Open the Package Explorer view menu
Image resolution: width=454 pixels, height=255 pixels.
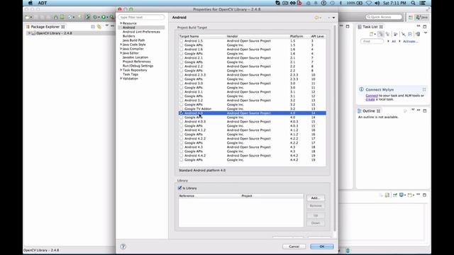pyautogui.click(x=107, y=25)
